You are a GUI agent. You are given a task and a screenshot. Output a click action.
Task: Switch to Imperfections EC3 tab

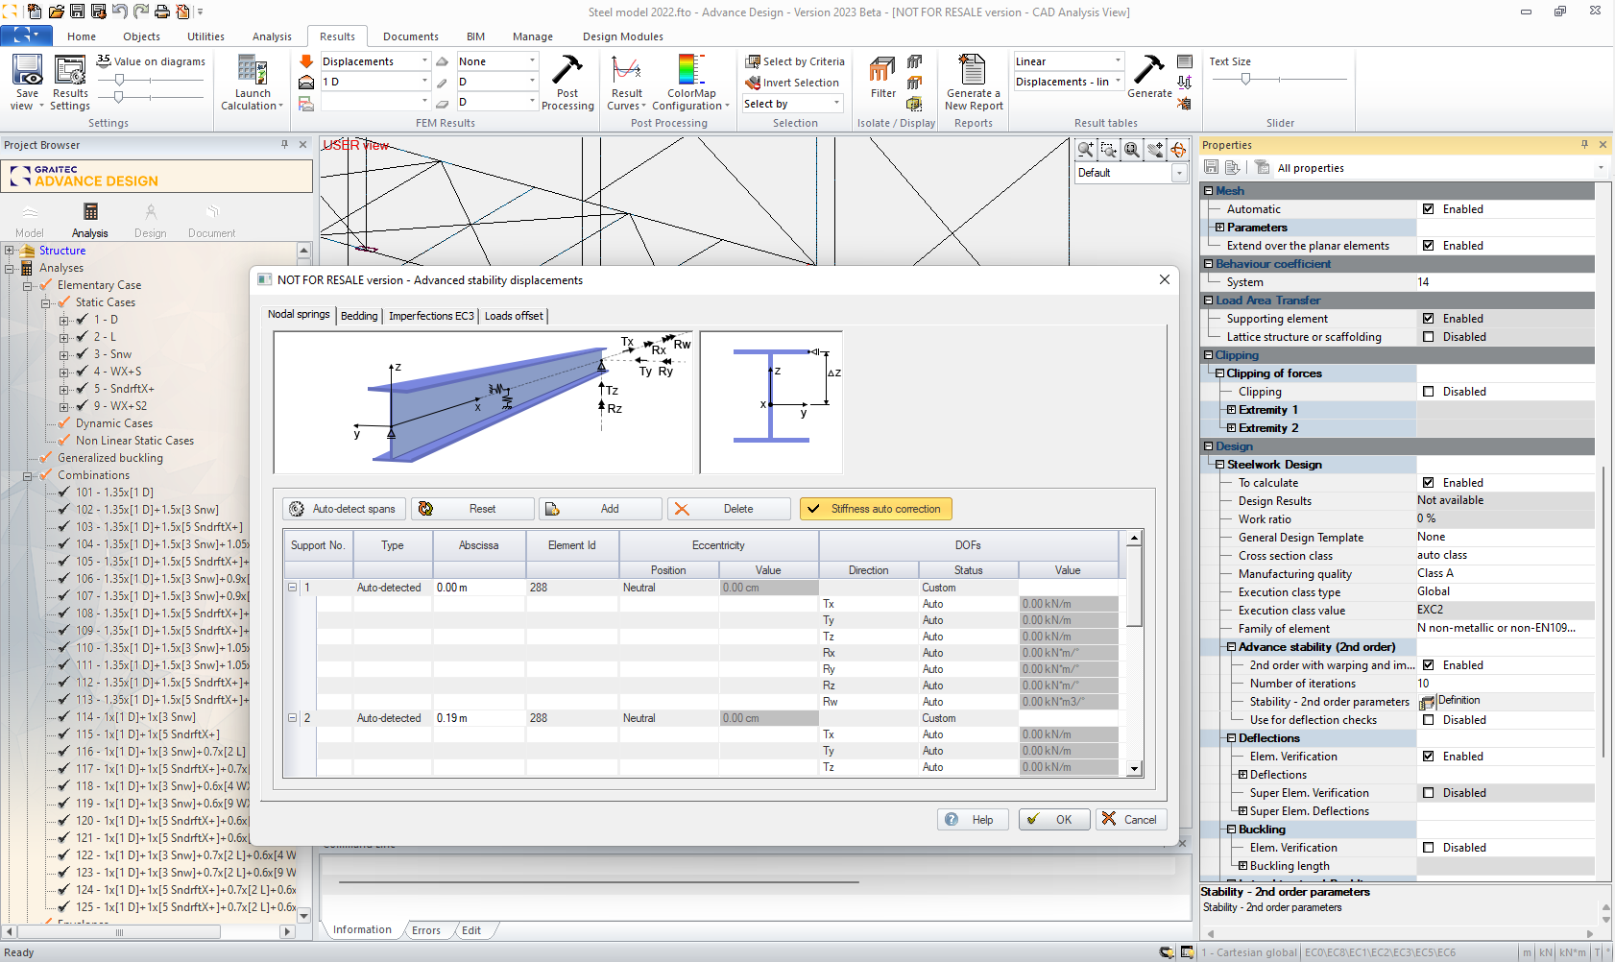[431, 316]
